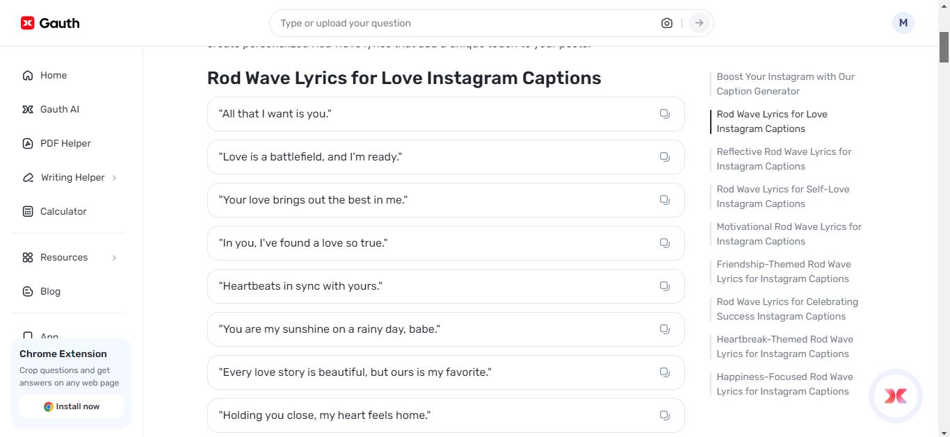Click the Home icon in the sidebar
This screenshot has width=950, height=437.
pyautogui.click(x=28, y=75)
